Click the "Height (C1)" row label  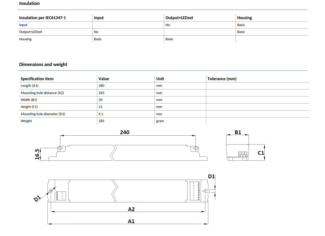click(29, 107)
